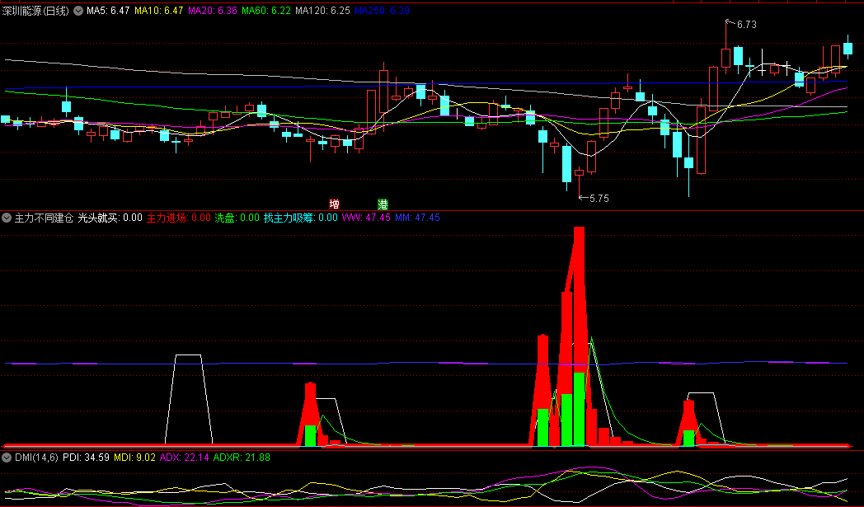
Task: Select the ADXR: 21.88 label
Action: point(242,457)
